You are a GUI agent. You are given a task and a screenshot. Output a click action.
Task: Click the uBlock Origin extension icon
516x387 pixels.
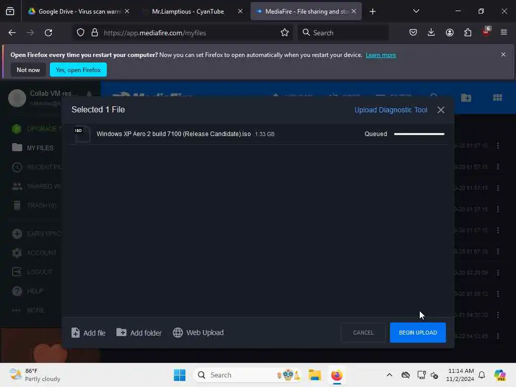486,32
